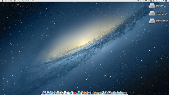Open the Wi-Fi status menu
The image size is (169, 95).
146,1
